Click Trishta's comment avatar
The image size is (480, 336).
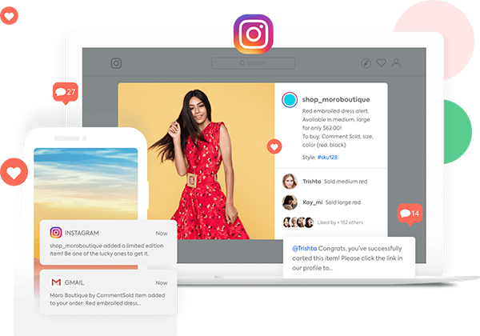(x=290, y=182)
